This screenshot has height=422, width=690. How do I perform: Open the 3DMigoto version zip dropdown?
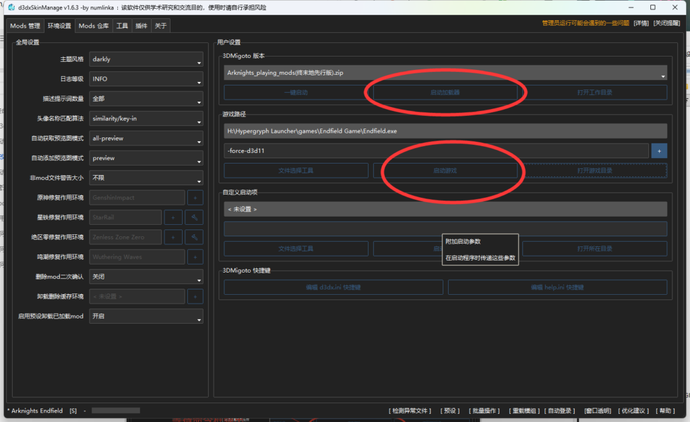pyautogui.click(x=445, y=73)
